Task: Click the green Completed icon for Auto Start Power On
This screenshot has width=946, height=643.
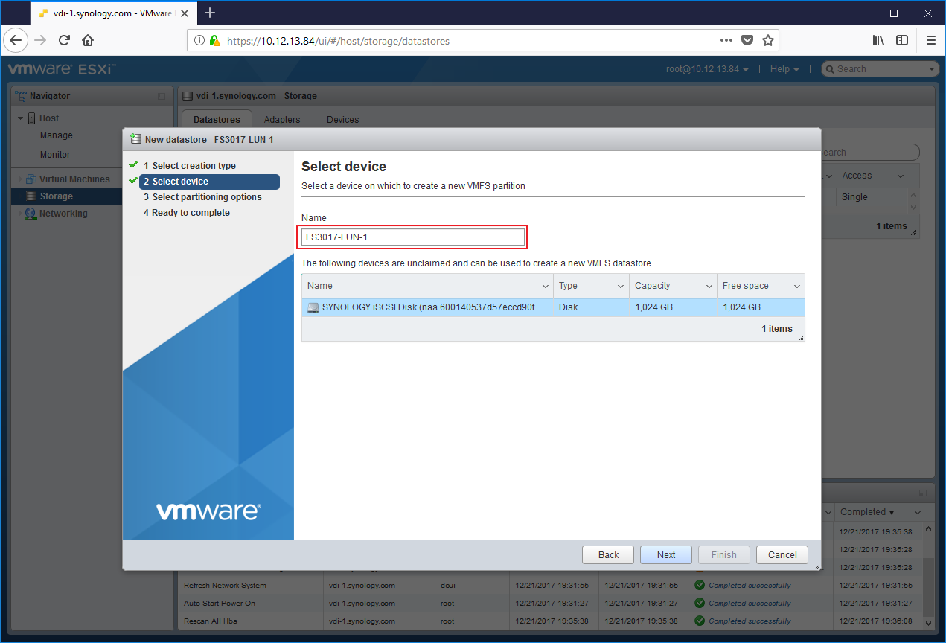Action: [699, 603]
